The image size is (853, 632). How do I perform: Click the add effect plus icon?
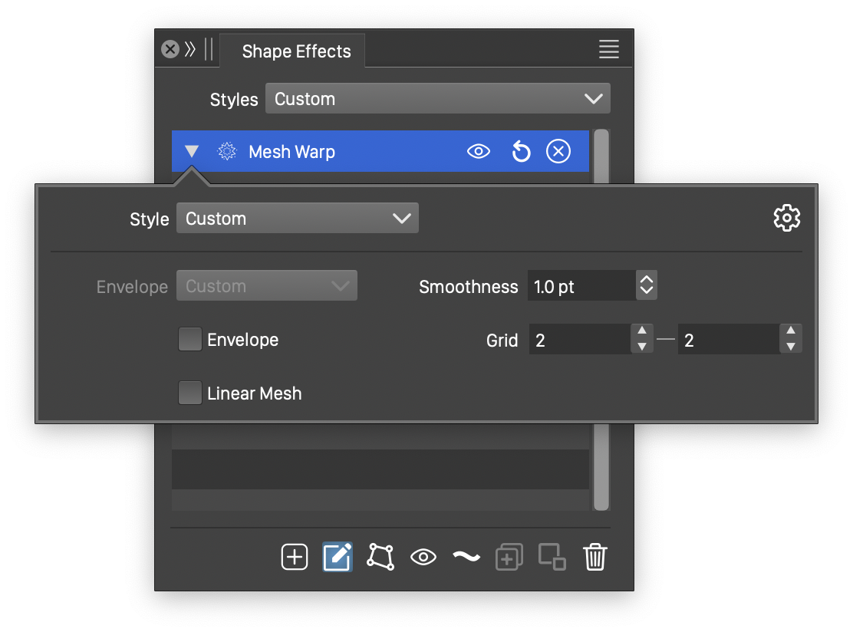[295, 557]
